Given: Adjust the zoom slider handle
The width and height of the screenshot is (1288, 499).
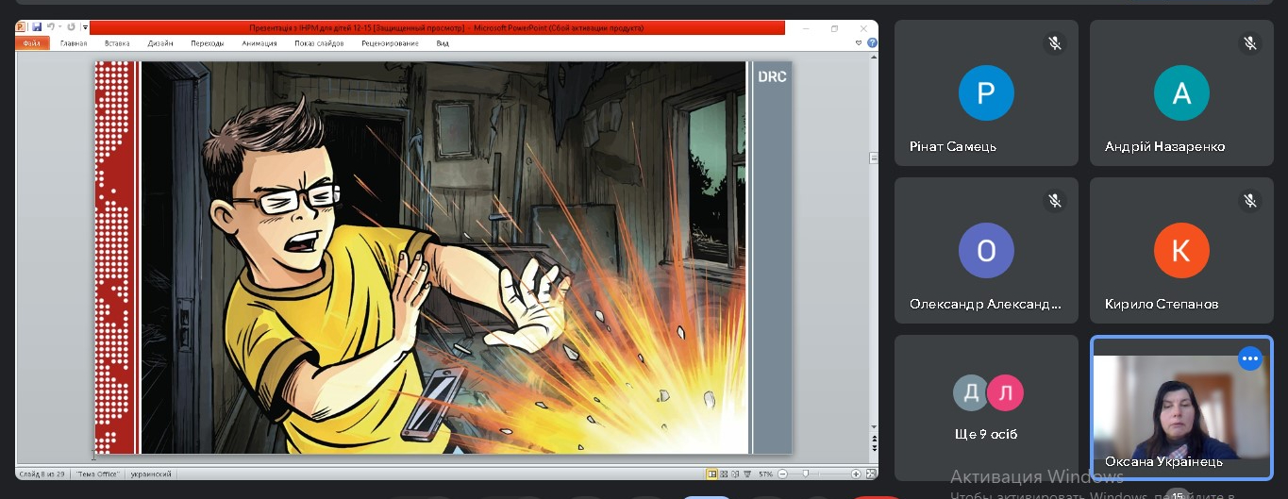Looking at the screenshot, I should (806, 474).
